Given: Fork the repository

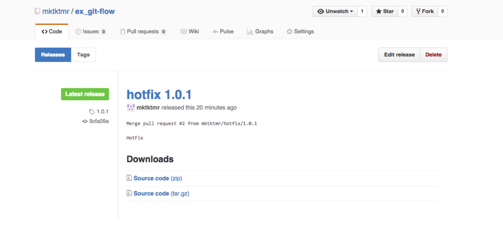Looking at the screenshot, I should [x=425, y=11].
